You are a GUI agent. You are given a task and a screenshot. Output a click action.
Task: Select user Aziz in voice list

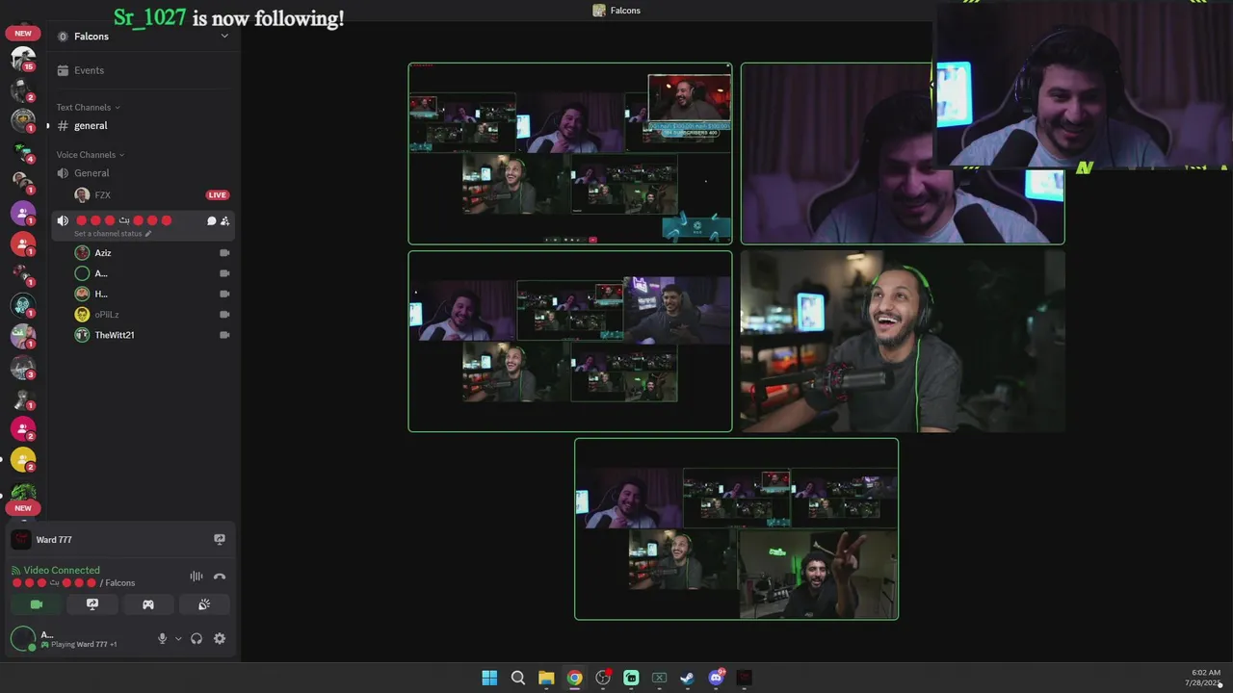point(103,253)
